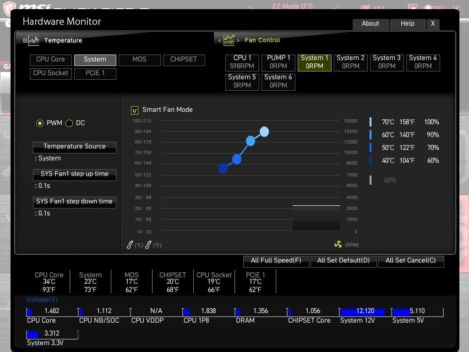The width and height of the screenshot is (469, 352).
Task: Select System temperature sensor
Action: (95, 60)
